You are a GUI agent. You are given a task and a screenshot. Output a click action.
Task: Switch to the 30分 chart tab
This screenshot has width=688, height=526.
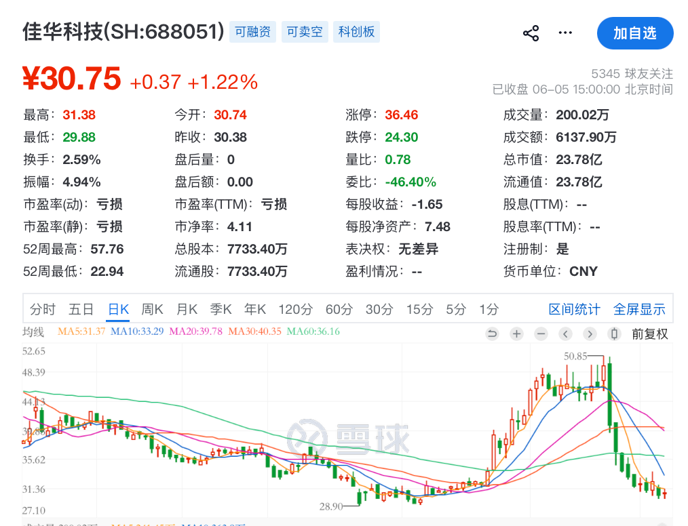[379, 310]
